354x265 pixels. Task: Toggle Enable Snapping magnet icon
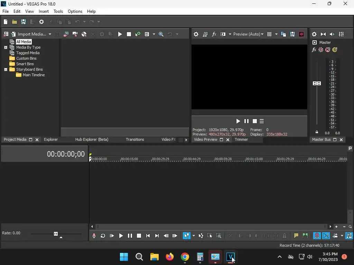pyautogui.click(x=317, y=236)
